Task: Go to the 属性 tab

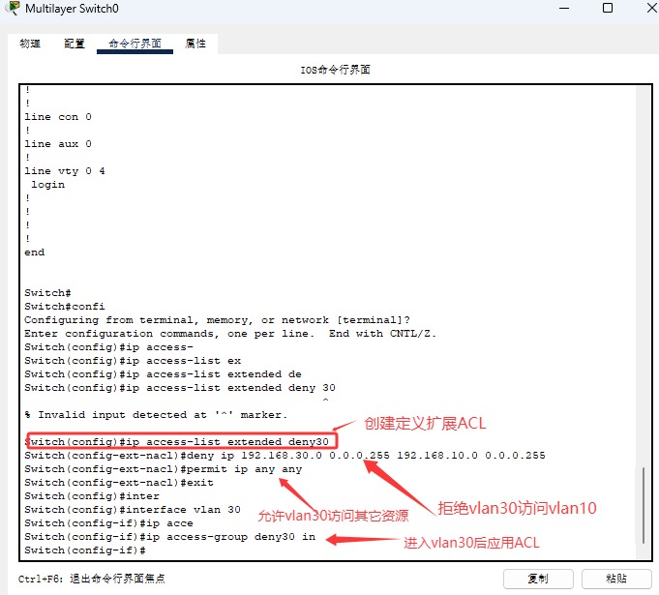Action: [x=195, y=44]
